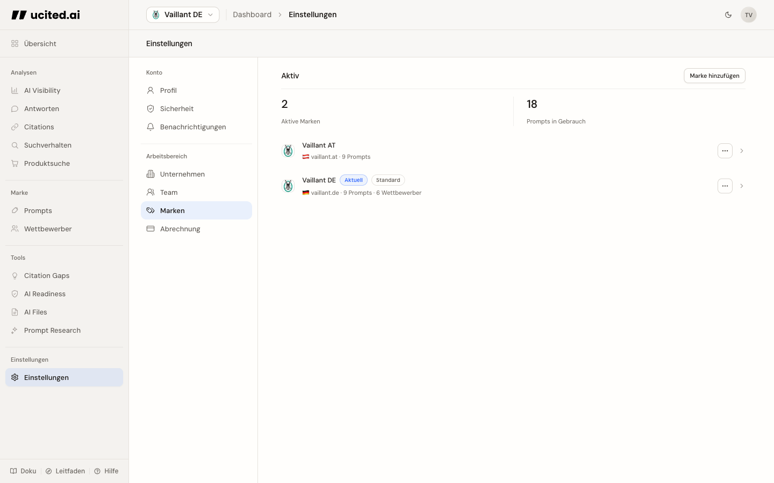The width and height of the screenshot is (774, 483).
Task: Click the Citation Gaps lightbulb icon
Action: pyautogui.click(x=15, y=275)
